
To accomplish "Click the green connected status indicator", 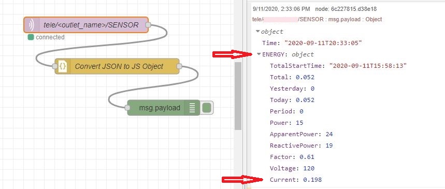I will tap(31, 37).
